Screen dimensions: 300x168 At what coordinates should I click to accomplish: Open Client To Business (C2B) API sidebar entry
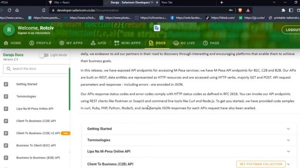click(x=36, y=121)
